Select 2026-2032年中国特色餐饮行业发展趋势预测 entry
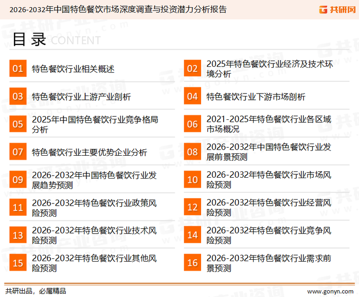This screenshot has height=297, width=359. 94,180
